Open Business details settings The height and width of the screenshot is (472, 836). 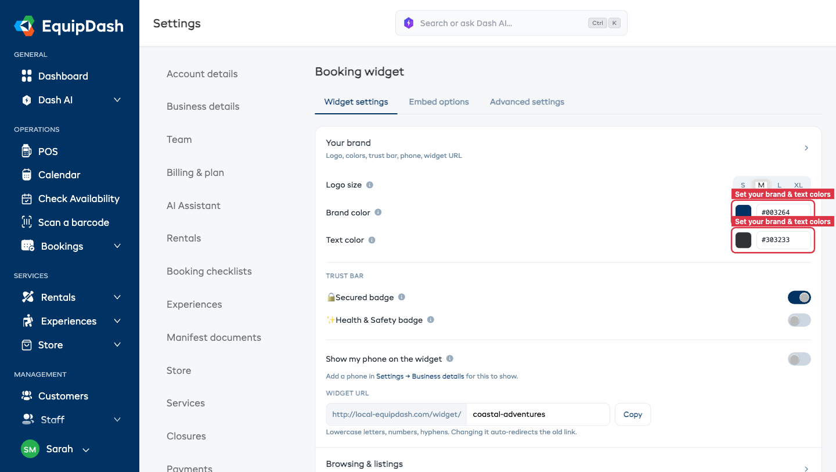203,106
